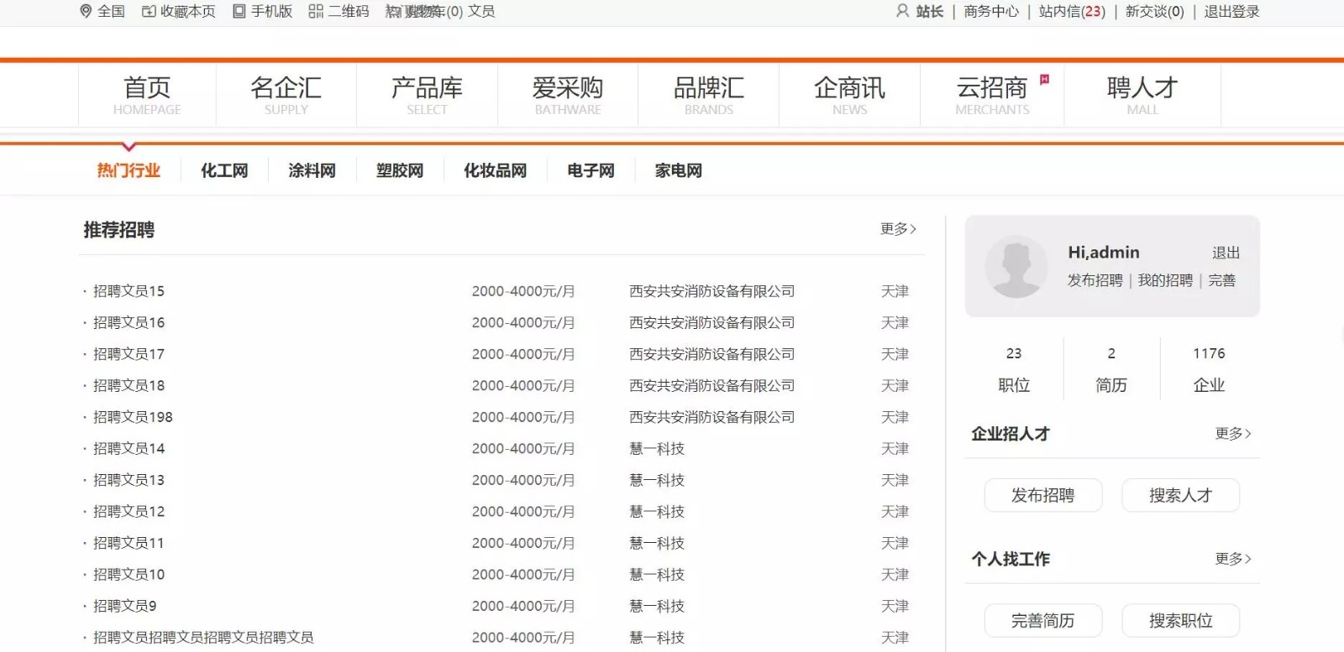The image size is (1344, 652).
Task: Click the 手机版 mobile icon
Action: (x=239, y=12)
